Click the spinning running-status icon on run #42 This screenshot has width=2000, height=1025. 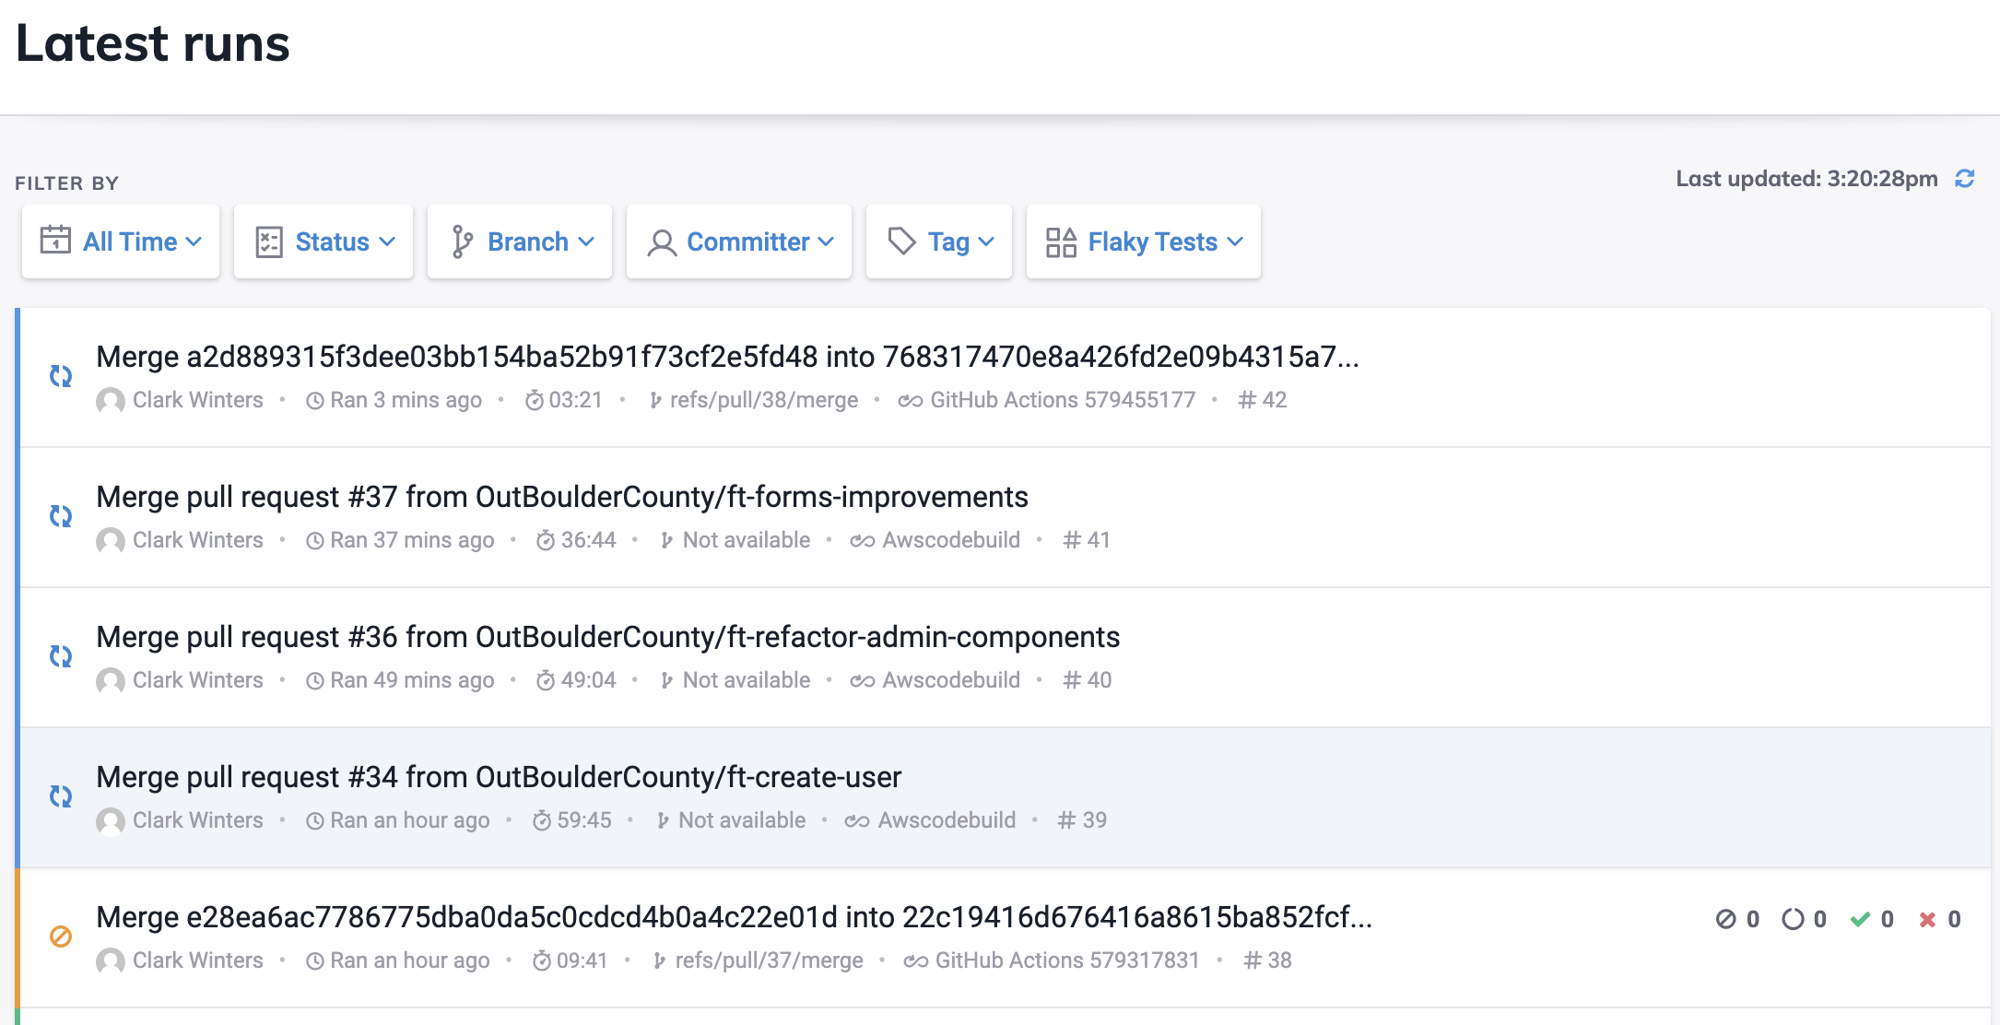coord(61,376)
